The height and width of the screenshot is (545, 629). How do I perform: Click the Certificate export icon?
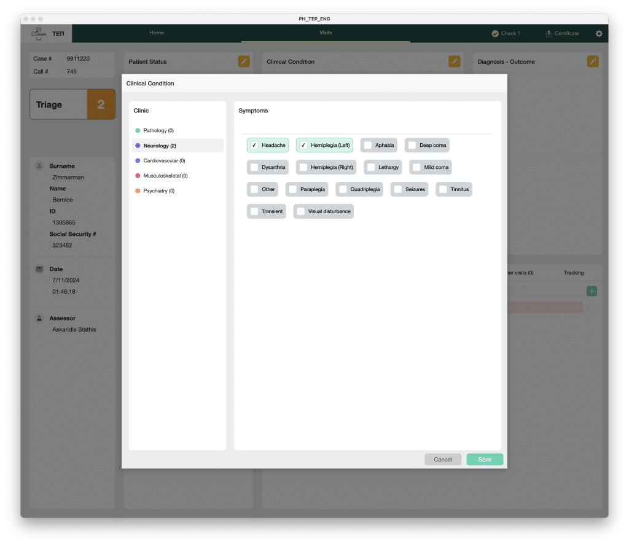(549, 34)
